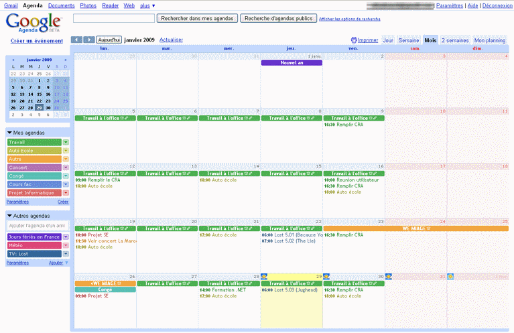Viewport: 514px width, 333px height.
Task: Click the printer icon beside Imprimer
Action: pos(354,40)
